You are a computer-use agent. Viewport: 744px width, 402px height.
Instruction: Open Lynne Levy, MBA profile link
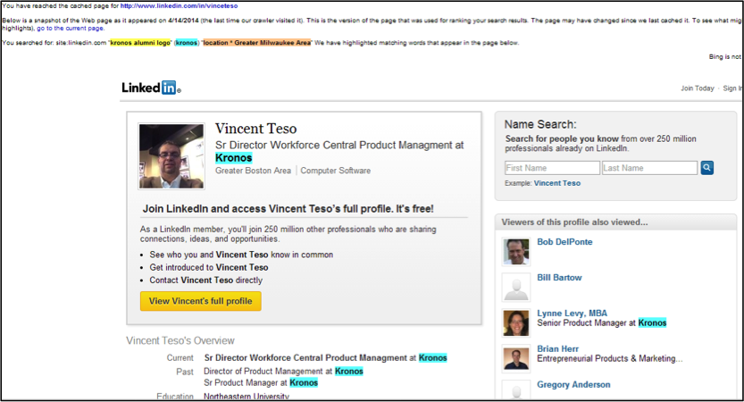pos(572,314)
